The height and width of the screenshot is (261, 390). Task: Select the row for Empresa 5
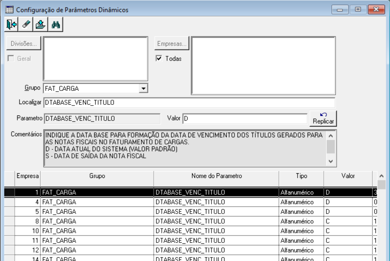[190, 212]
